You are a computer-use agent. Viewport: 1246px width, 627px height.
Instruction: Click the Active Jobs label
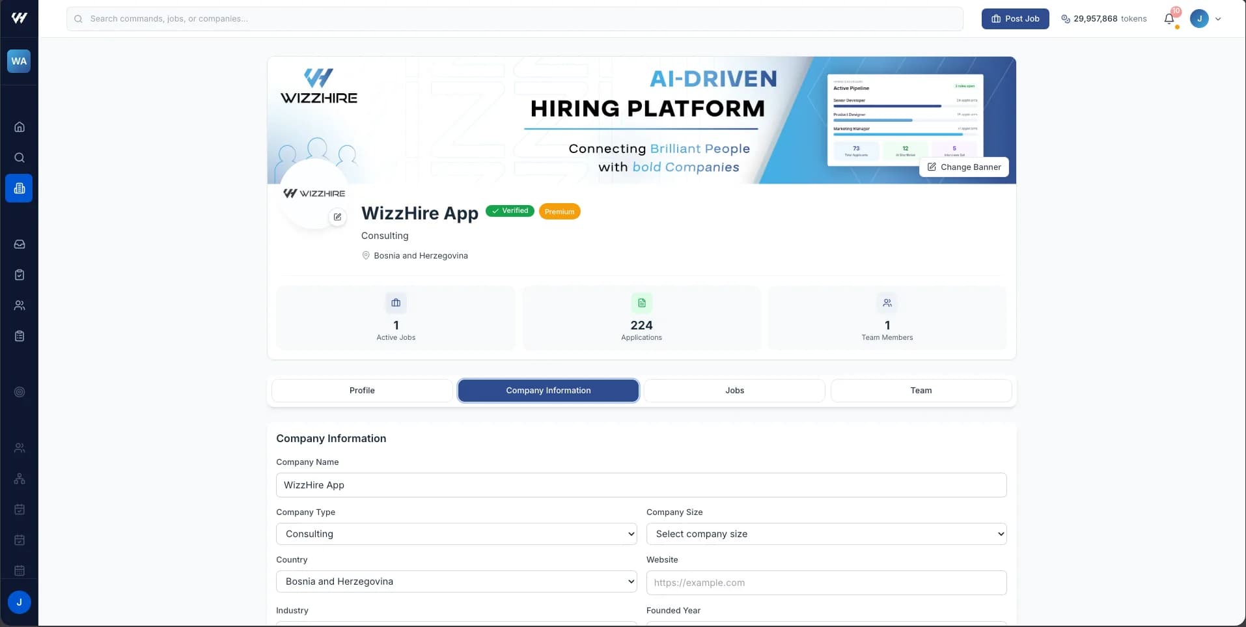click(x=396, y=337)
